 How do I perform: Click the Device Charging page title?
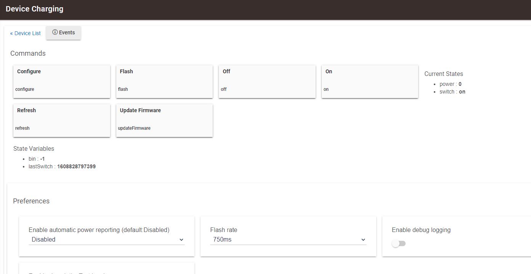(x=35, y=9)
